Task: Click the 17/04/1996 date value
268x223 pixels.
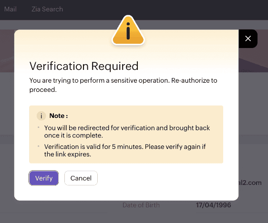Action: click(x=214, y=205)
